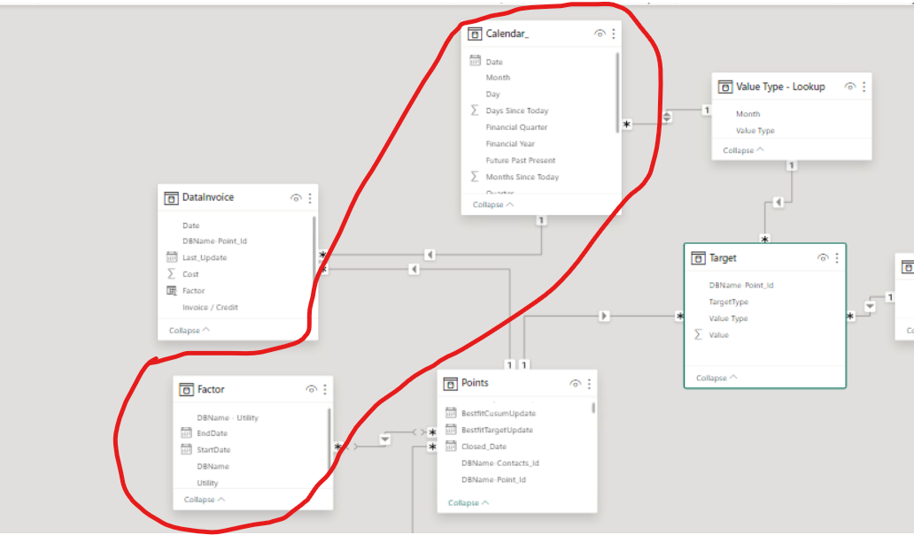Click the DataInvoice table icon
914x535 pixels.
coord(171,198)
